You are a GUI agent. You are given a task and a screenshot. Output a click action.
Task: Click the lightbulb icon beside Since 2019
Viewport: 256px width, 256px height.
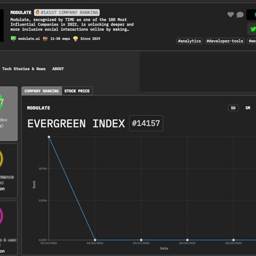[75, 38]
